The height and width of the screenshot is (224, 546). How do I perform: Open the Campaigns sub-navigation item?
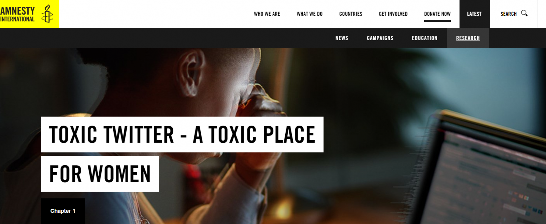380,38
